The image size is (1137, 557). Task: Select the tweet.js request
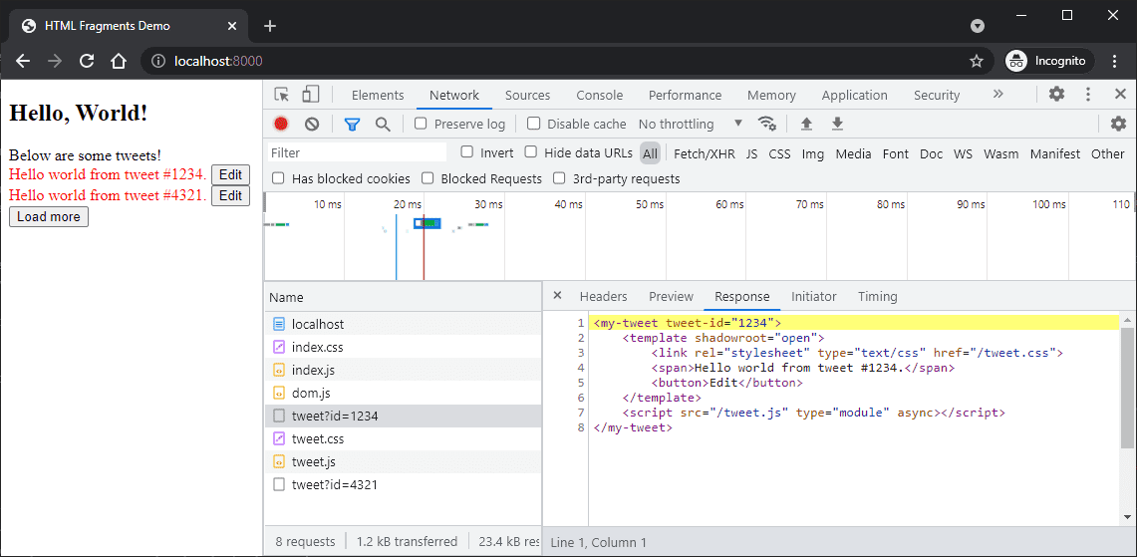404,462
